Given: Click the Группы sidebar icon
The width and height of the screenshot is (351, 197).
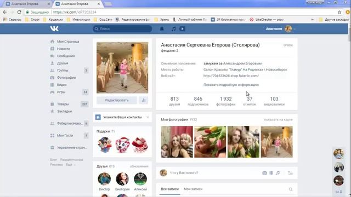Looking at the screenshot, I should pos(52,71).
